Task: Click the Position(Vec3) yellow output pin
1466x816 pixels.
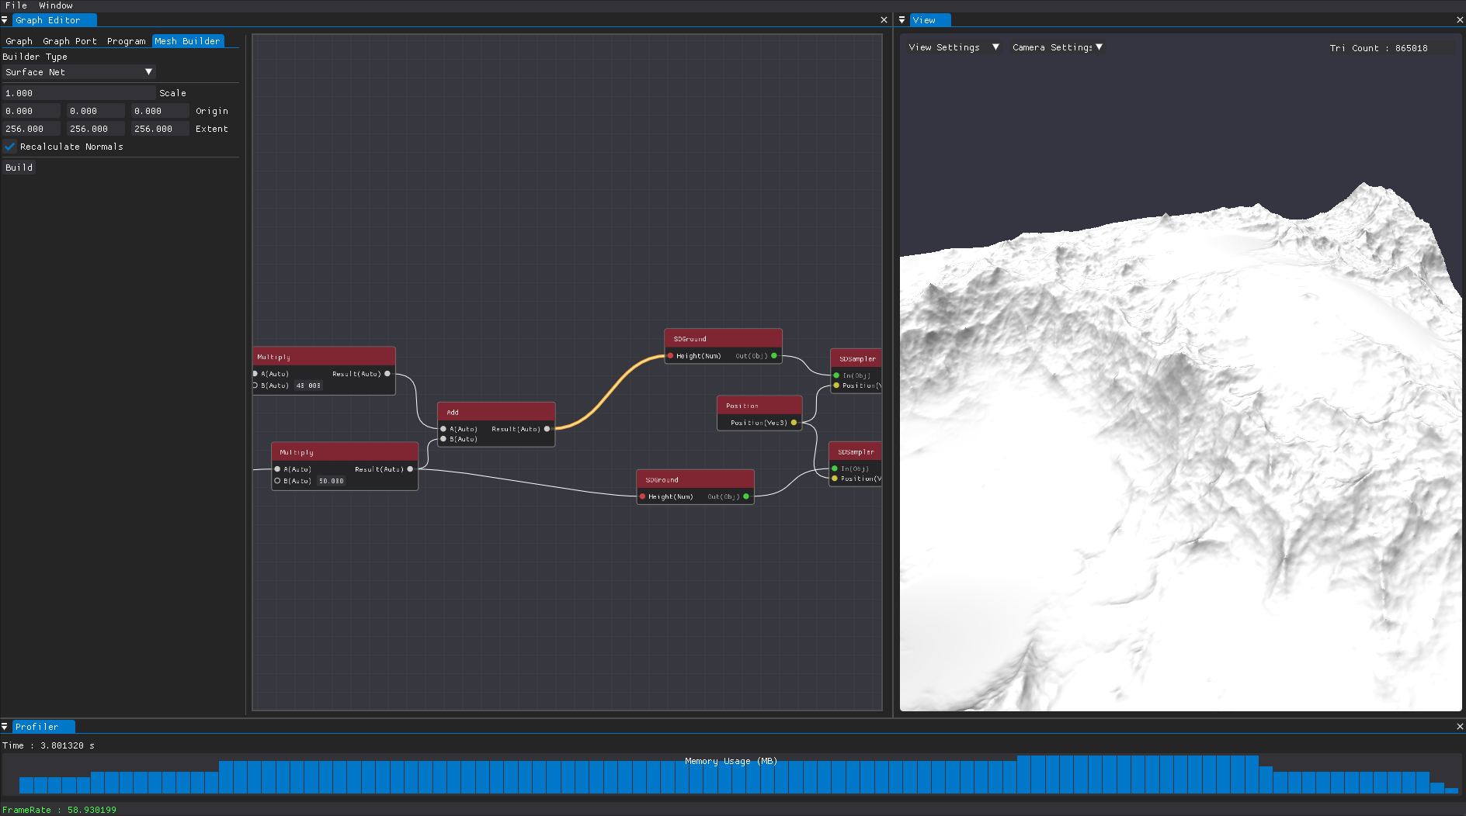Action: [x=794, y=423]
